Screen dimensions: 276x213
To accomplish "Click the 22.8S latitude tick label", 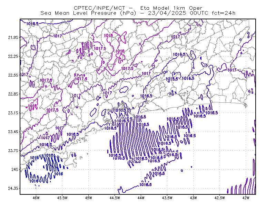I will 13,94.
